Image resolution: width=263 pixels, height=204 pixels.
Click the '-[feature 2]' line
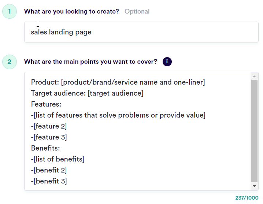(x=49, y=126)
